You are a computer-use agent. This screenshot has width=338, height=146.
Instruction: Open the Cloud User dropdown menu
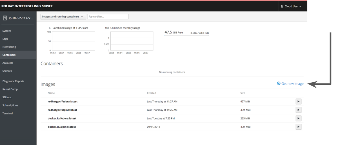coord(291,6)
